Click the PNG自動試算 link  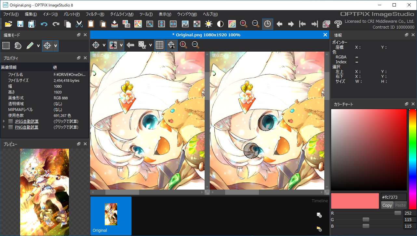pyautogui.click(x=26, y=127)
